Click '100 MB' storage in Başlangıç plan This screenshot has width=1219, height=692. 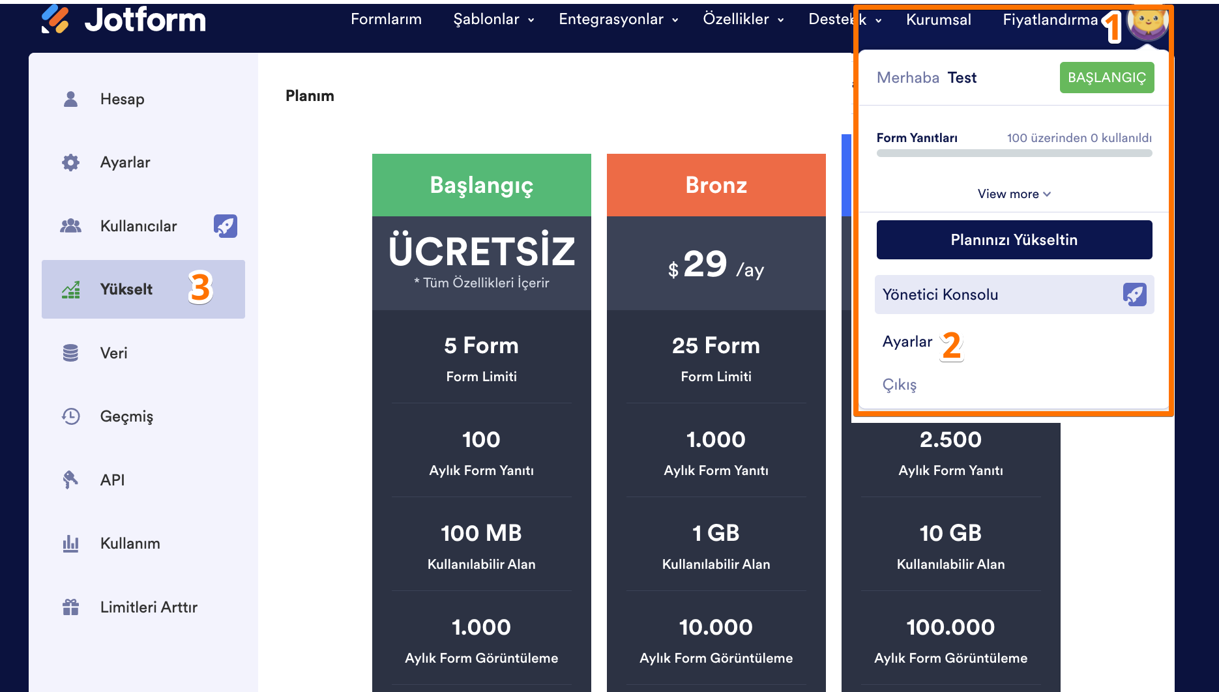[482, 533]
